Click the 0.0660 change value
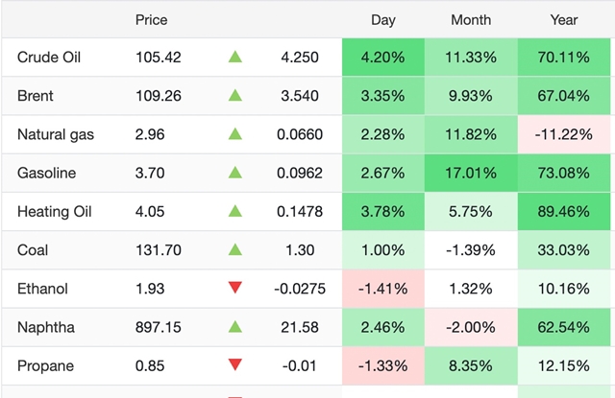Image resolution: width=615 pixels, height=398 pixels. point(300,134)
